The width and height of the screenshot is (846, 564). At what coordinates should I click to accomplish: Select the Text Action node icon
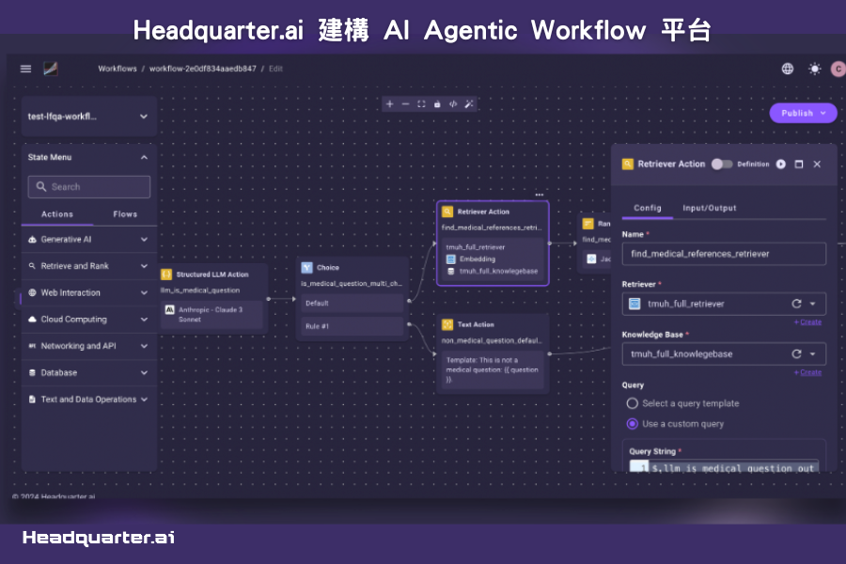(x=447, y=324)
